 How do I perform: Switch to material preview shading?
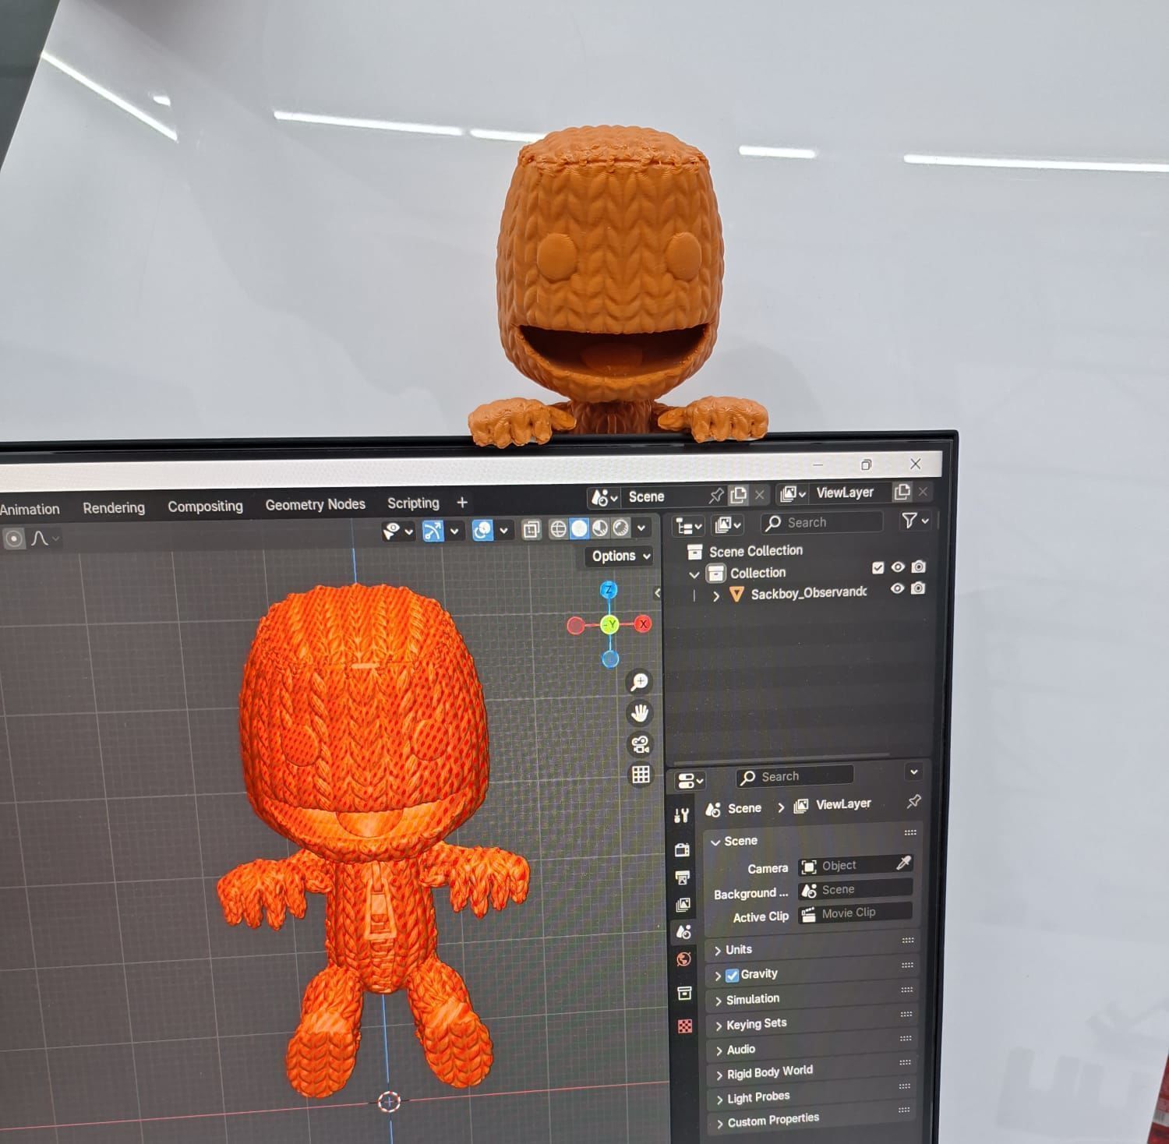tap(600, 528)
